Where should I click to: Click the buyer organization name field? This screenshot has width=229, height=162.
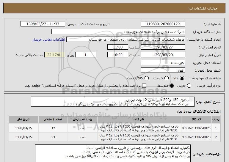click(118, 32)
